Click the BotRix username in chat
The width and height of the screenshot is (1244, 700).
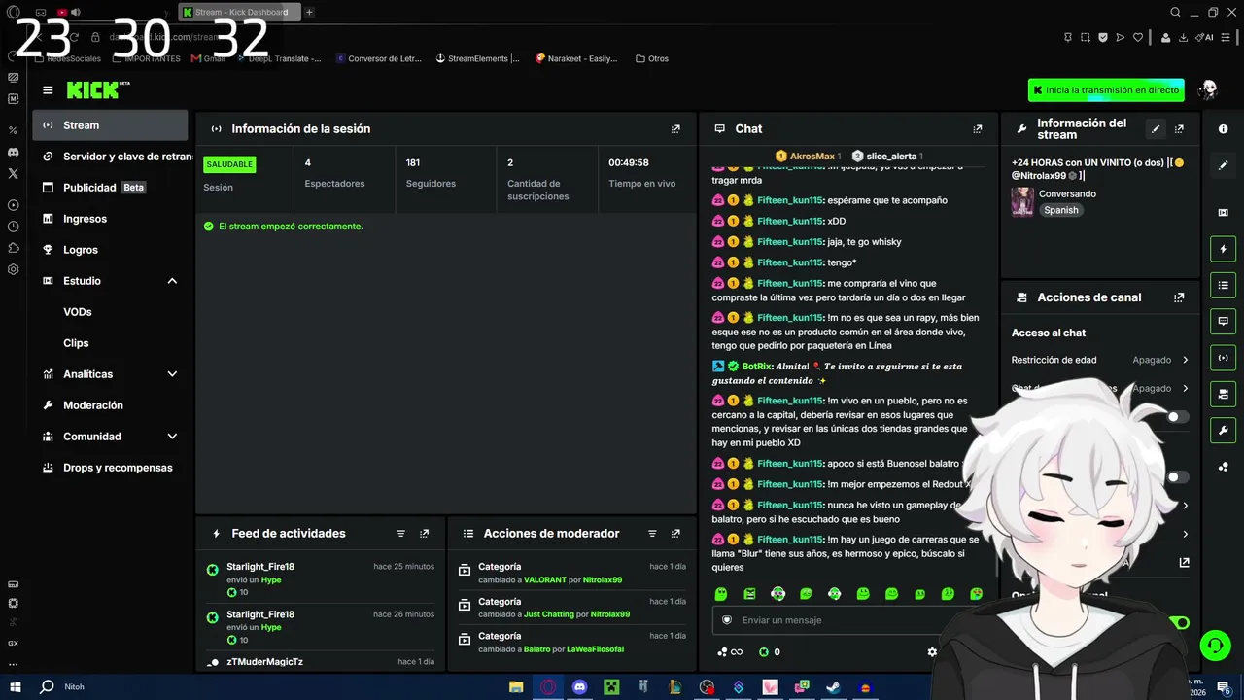757,367
